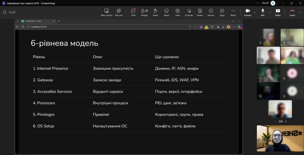Leave the meeting with red button
This screenshot has height=155, width=304.
292,12
